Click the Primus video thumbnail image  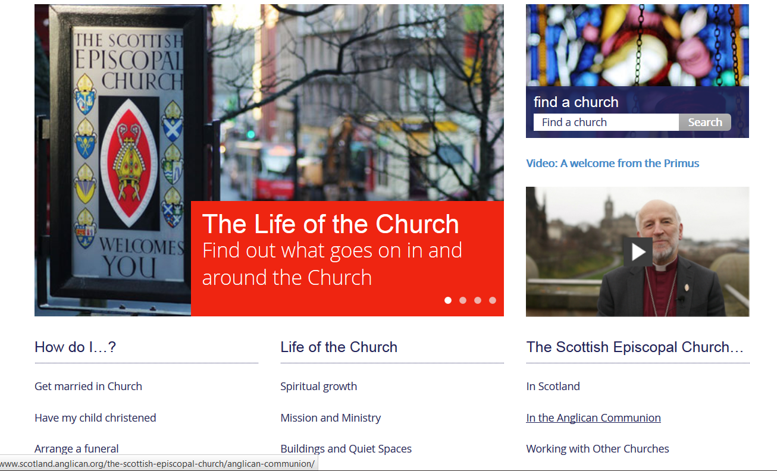click(x=638, y=252)
